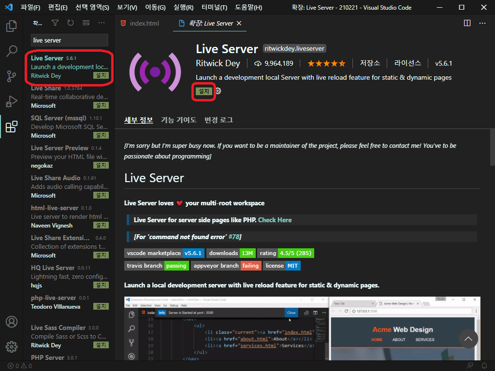495x371 pixels.
Task: Install the Live Share extension
Action: coord(101,105)
